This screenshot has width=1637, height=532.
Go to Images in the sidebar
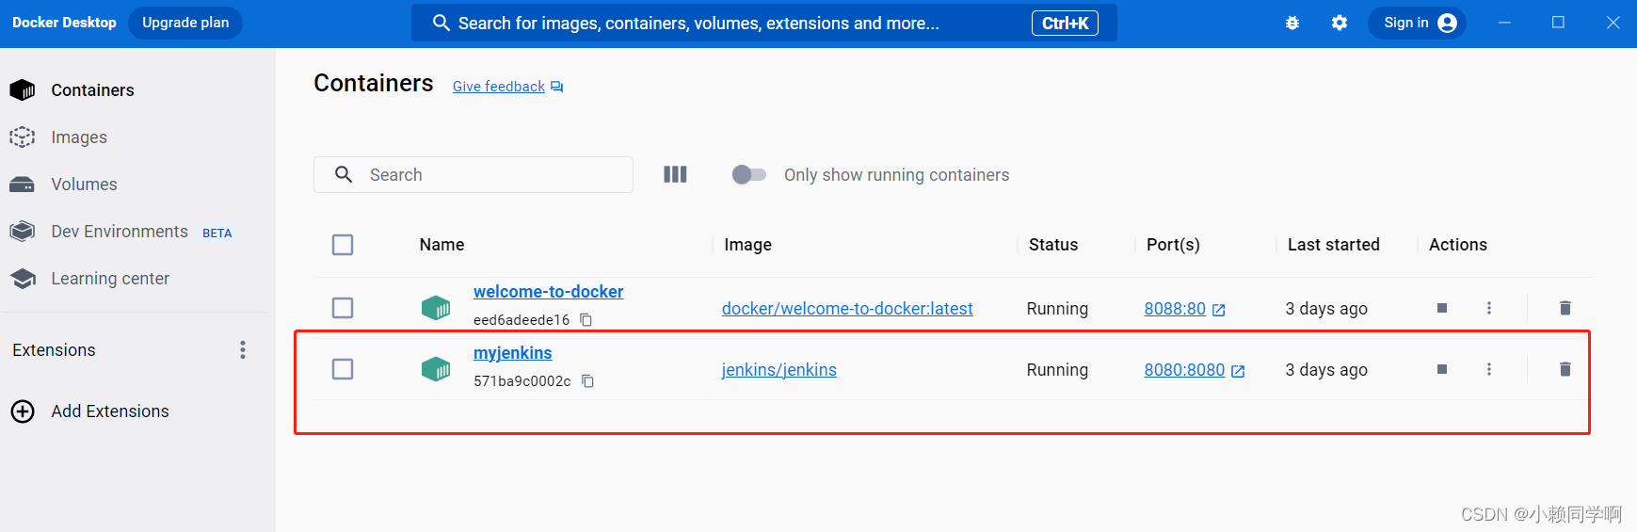(x=79, y=137)
